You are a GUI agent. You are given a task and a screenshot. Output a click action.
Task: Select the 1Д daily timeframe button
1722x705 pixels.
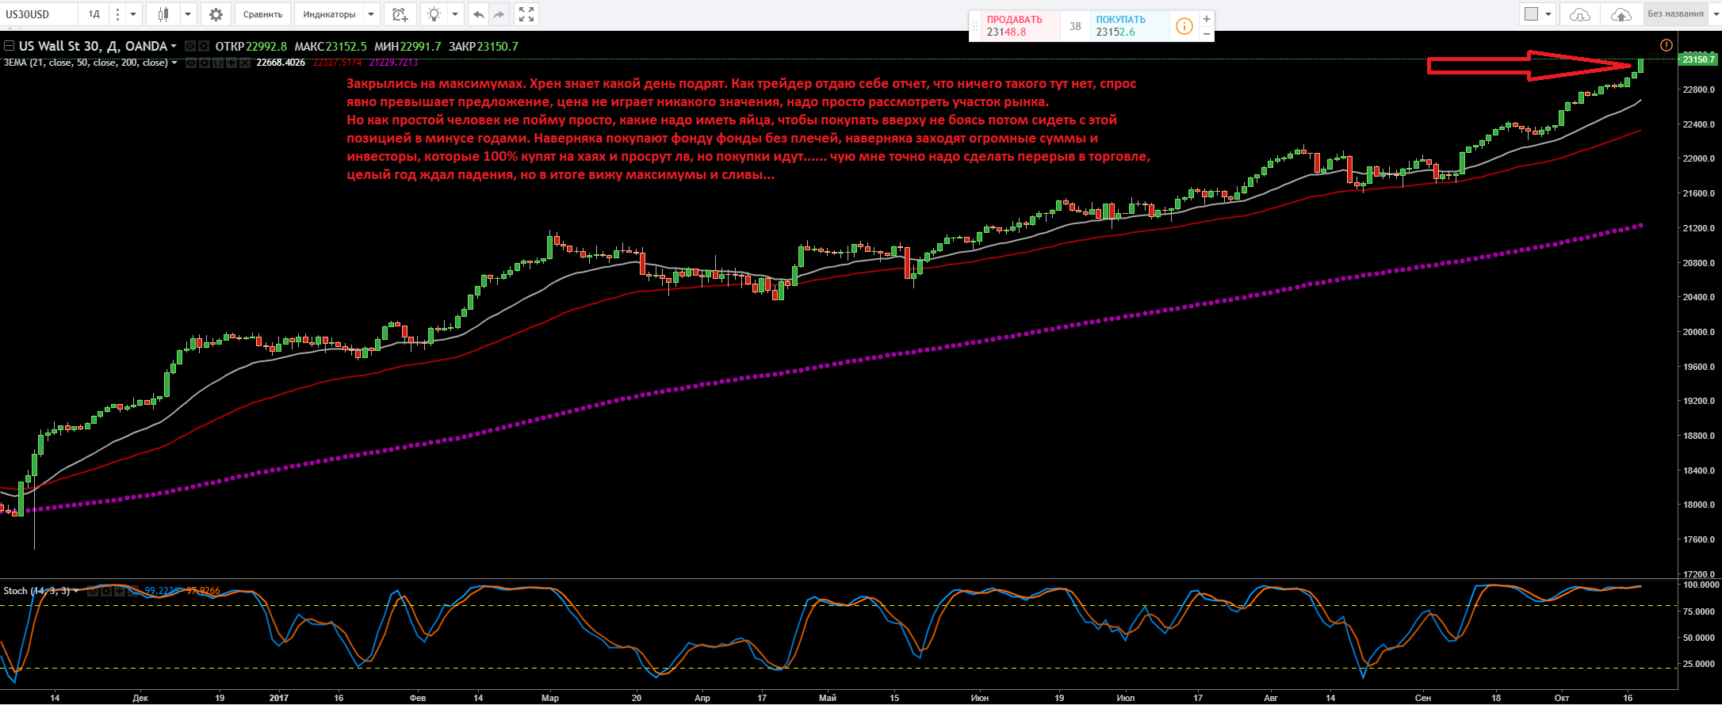94,14
